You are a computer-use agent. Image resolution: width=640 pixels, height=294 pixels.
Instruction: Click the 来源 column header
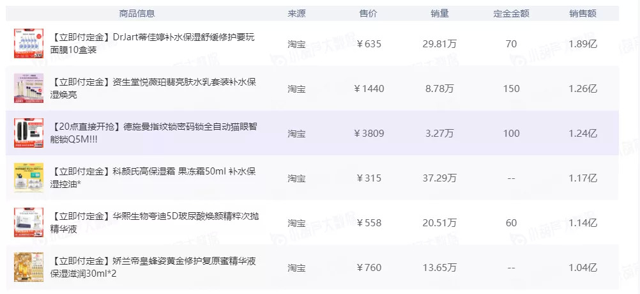point(296,13)
